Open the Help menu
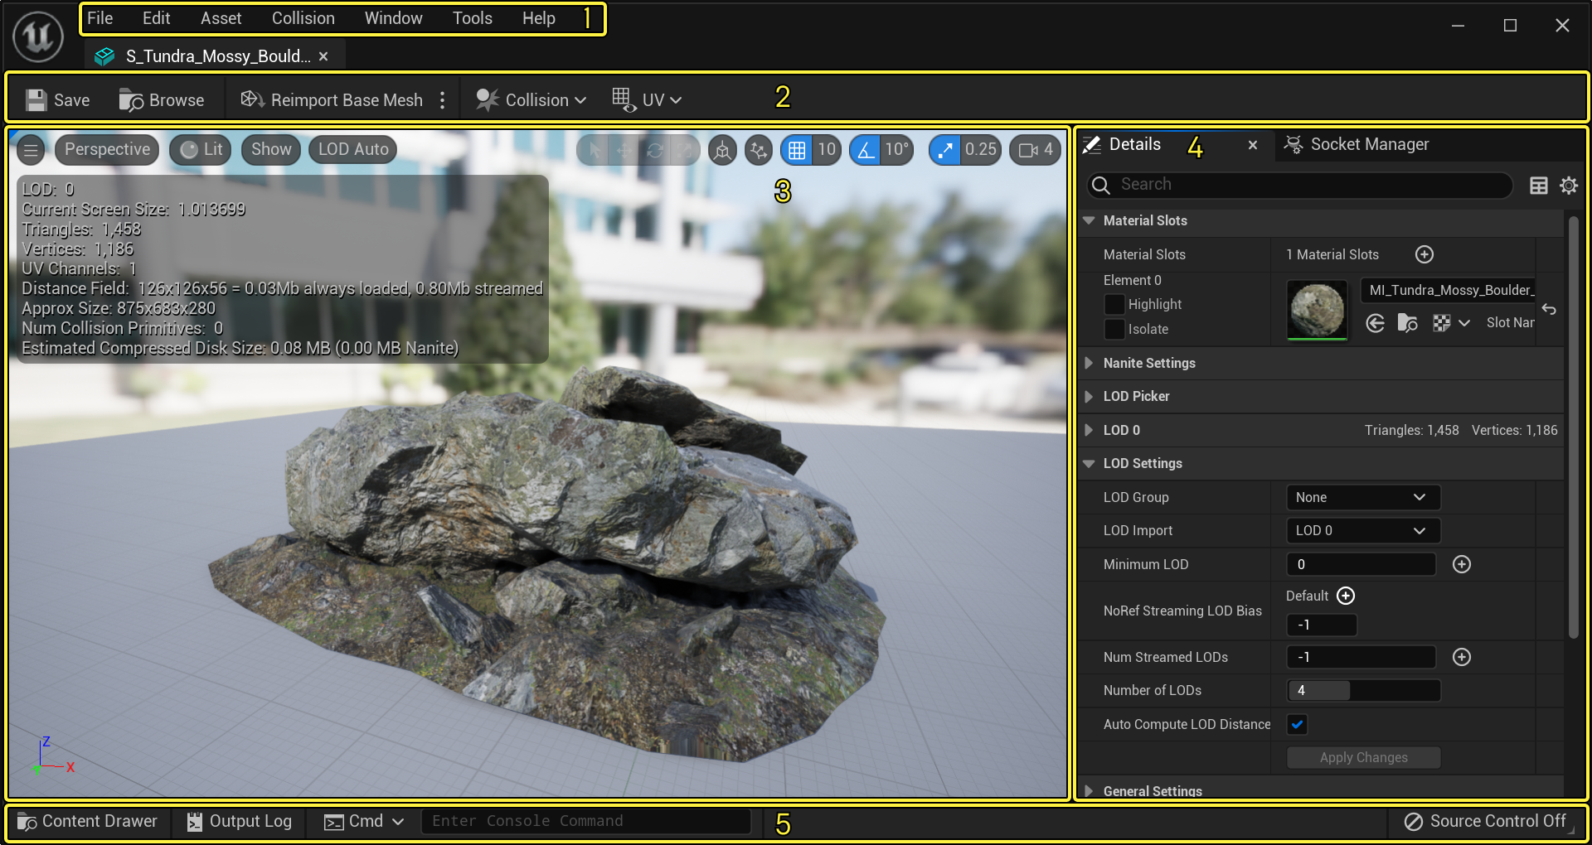The height and width of the screenshot is (845, 1592). [x=539, y=18]
